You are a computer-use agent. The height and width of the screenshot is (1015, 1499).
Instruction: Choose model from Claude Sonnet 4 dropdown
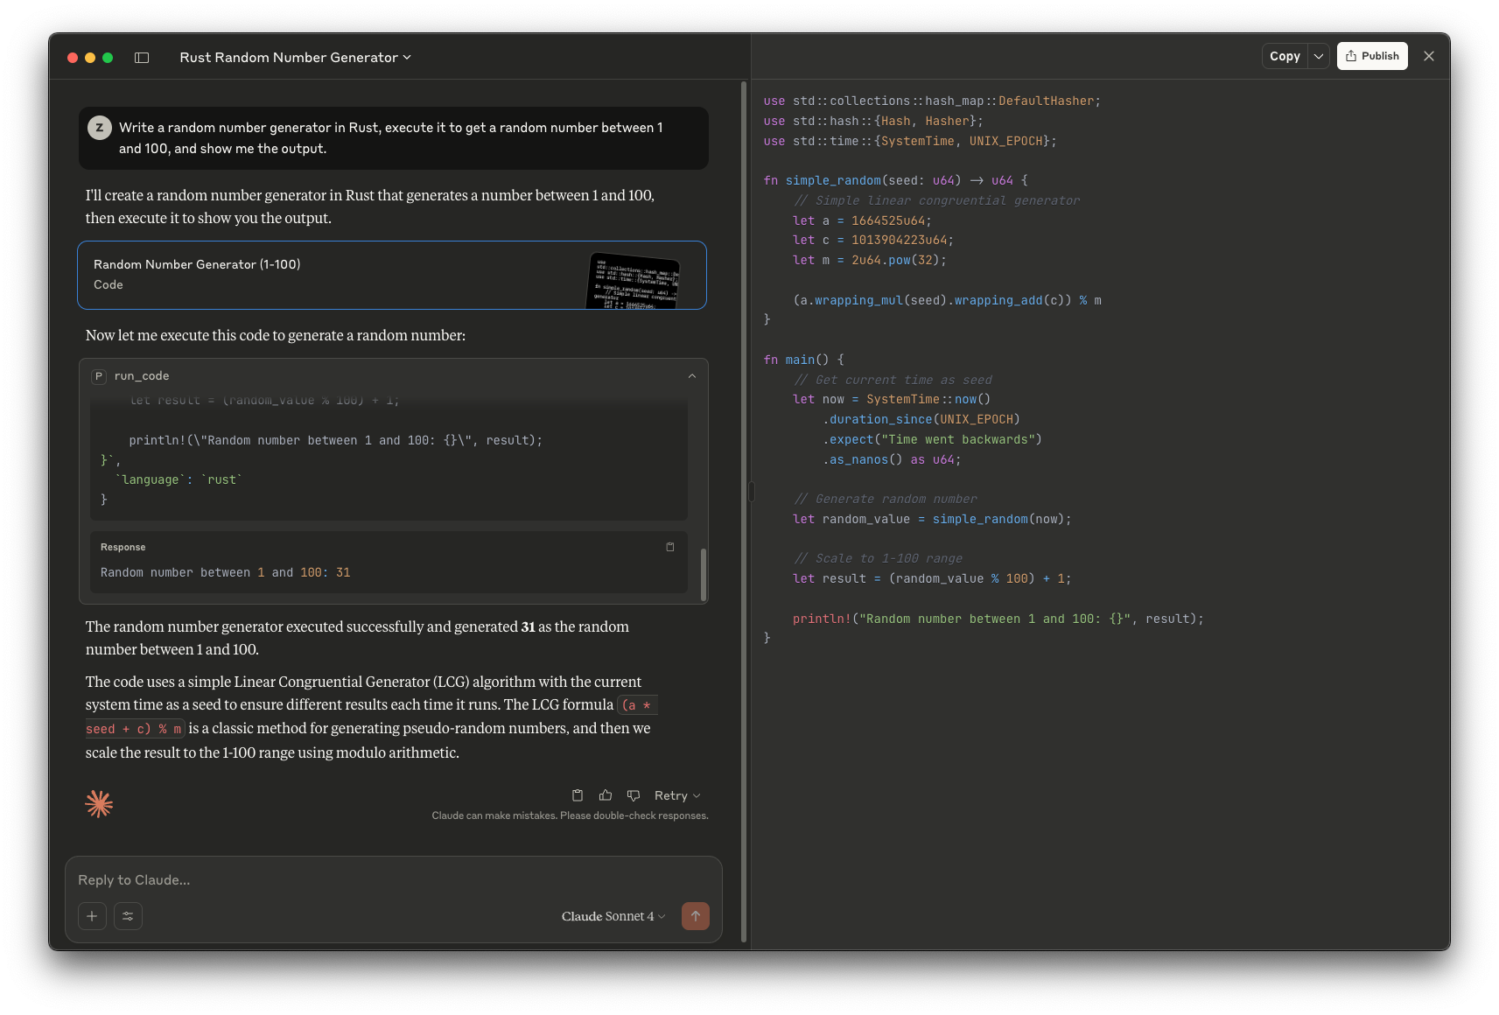click(613, 916)
